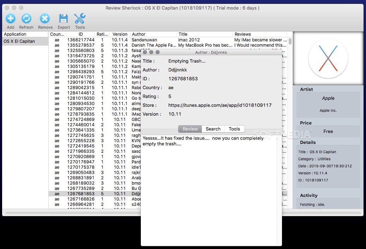Select review row with ID 1269050483
This screenshot has width=366, height=249.
(x=95, y=173)
